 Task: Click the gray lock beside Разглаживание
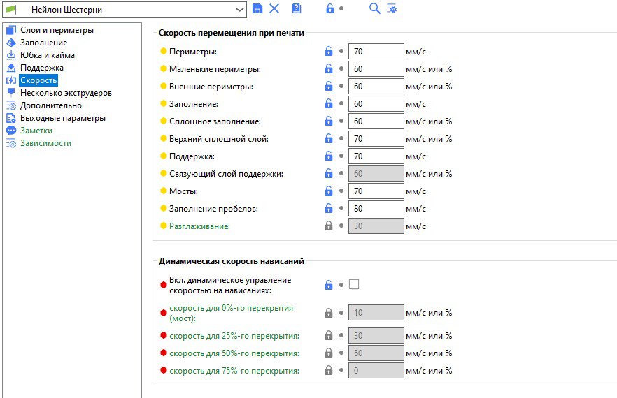point(329,226)
